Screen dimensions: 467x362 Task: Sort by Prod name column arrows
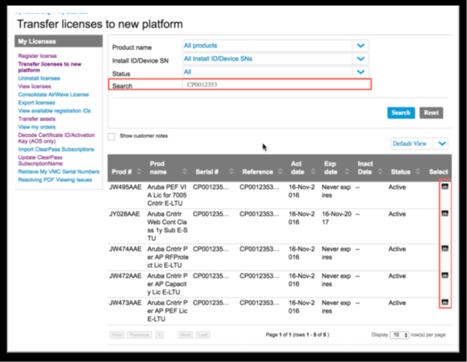pyautogui.click(x=185, y=171)
